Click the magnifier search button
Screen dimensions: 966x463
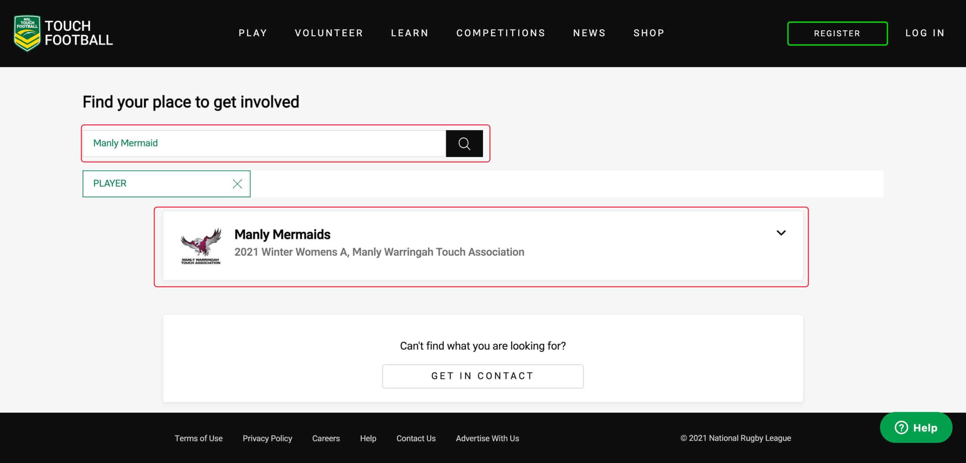464,144
